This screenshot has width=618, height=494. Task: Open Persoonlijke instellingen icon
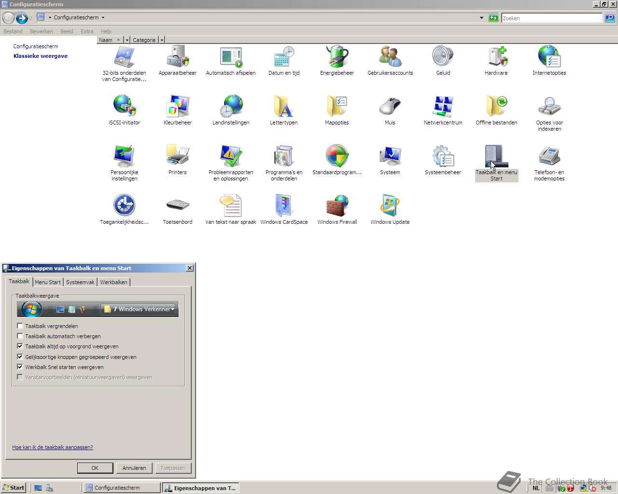(x=124, y=156)
